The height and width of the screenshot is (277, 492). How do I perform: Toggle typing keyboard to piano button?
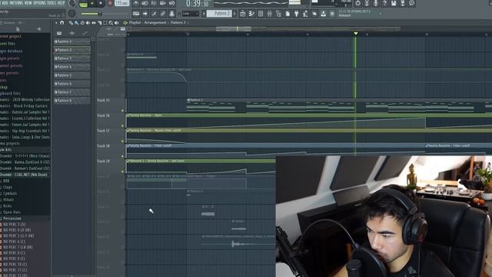coord(136,14)
